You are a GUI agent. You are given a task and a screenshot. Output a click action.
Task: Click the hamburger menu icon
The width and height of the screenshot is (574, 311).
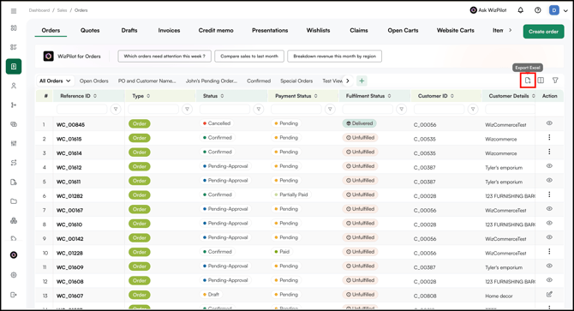[x=14, y=11]
